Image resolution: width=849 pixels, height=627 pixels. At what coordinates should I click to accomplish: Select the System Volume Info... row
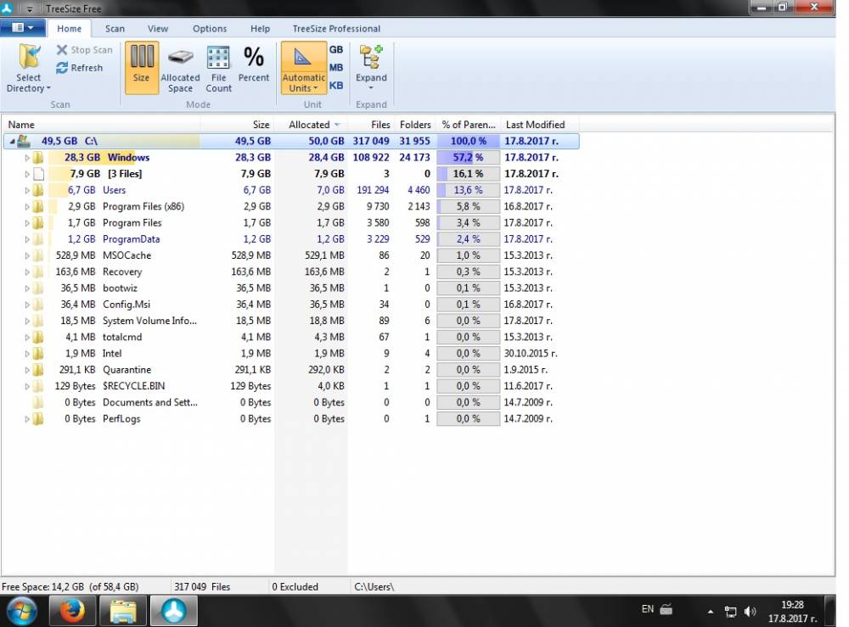click(x=290, y=321)
